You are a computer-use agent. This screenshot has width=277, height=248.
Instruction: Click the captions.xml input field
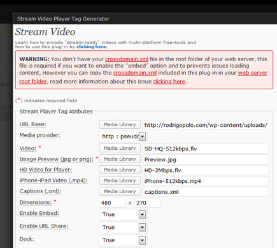[206, 192]
